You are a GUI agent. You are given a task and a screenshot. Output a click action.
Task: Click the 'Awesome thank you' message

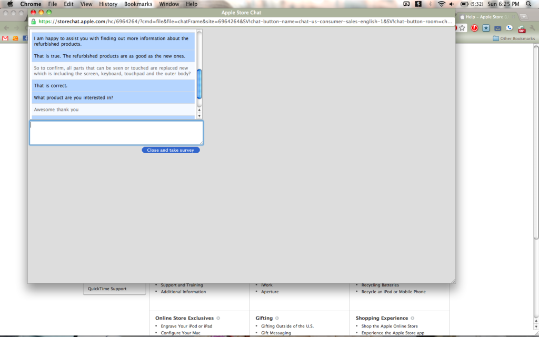(113, 110)
